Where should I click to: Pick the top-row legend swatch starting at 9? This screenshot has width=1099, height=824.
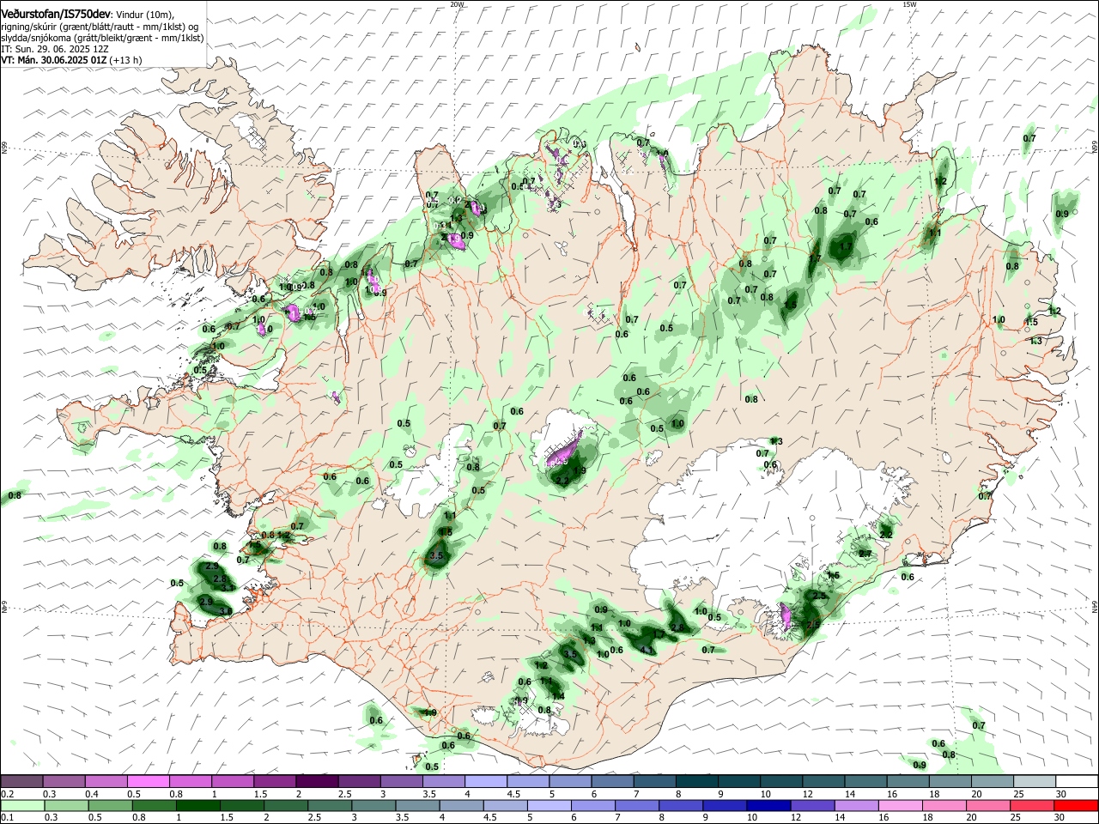tap(739, 781)
